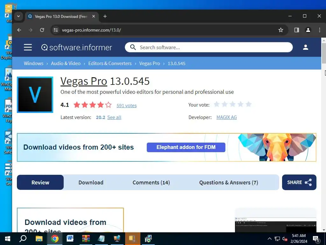Click the 13.0.545 breadcrumb item
Viewport: 326px width, 245px height.
(176, 63)
